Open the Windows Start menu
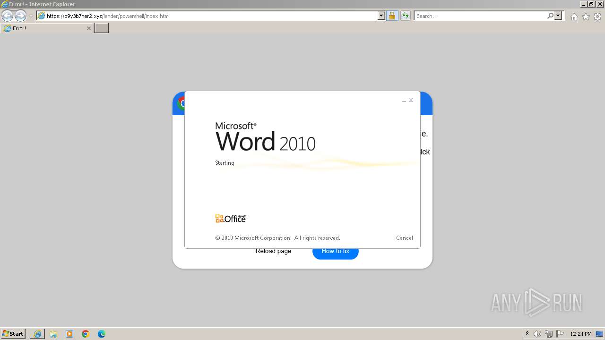Image resolution: width=605 pixels, height=340 pixels. point(13,334)
